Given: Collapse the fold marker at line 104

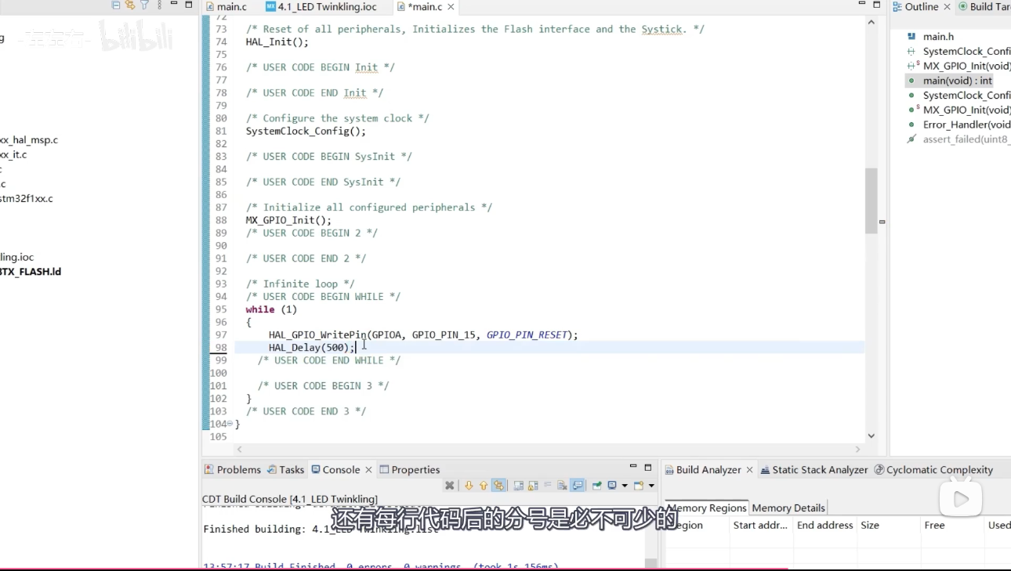Looking at the screenshot, I should pos(230,424).
